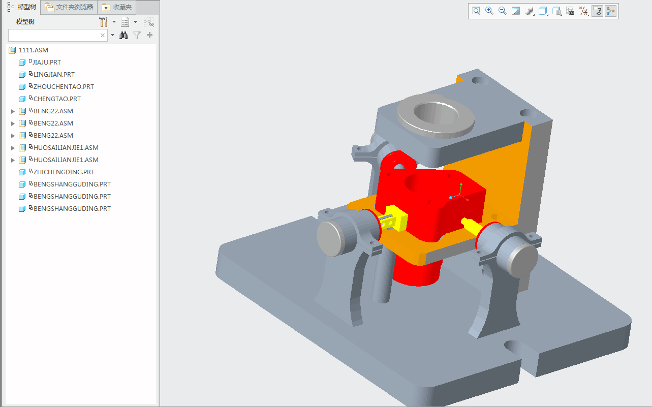Click the Repaint screen icon

tap(516, 11)
